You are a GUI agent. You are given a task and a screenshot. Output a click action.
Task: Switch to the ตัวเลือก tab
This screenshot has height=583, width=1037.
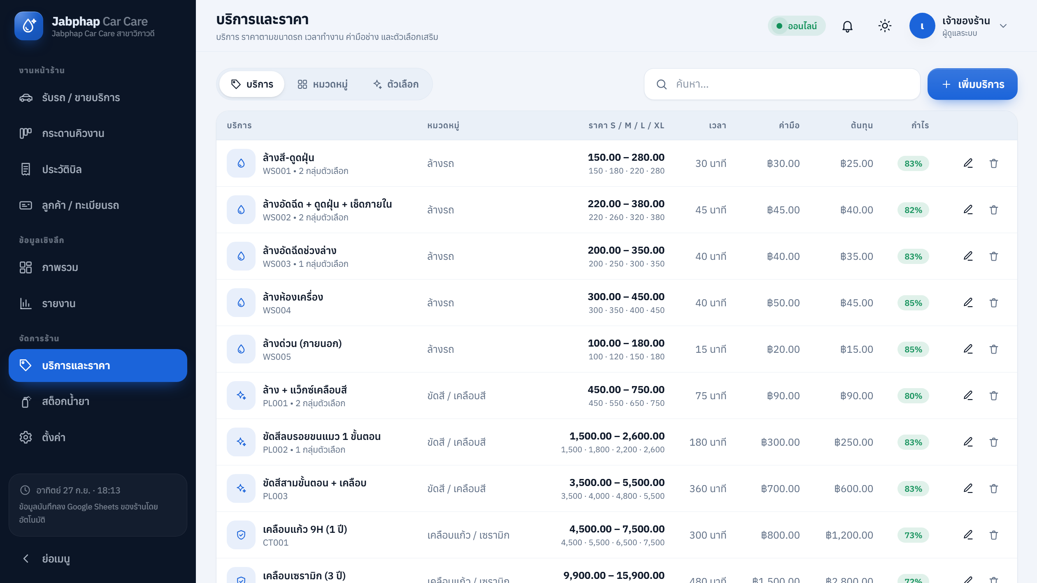pos(396,84)
